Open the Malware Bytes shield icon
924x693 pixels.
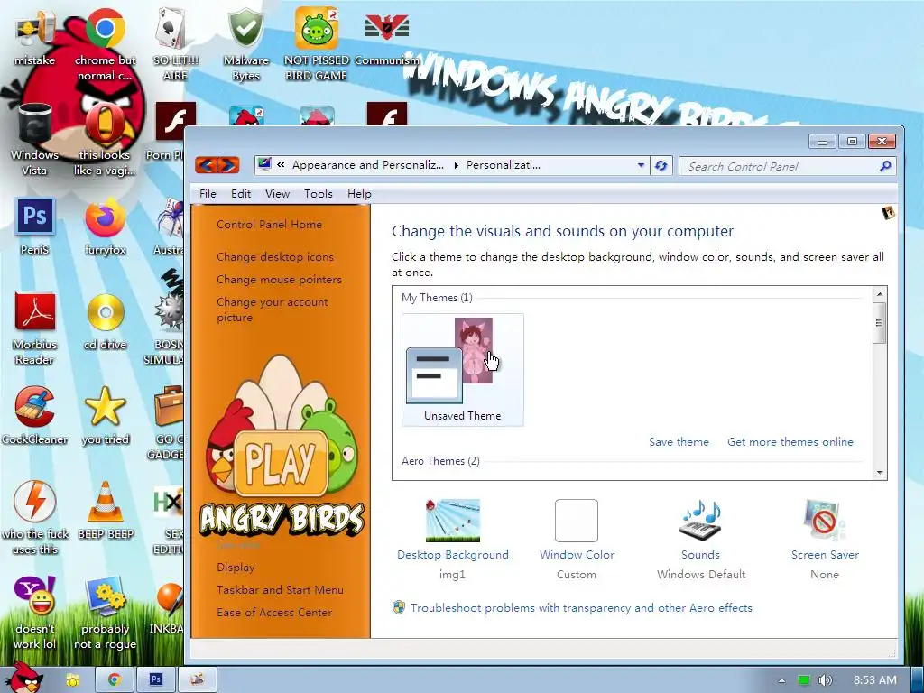pos(245,44)
